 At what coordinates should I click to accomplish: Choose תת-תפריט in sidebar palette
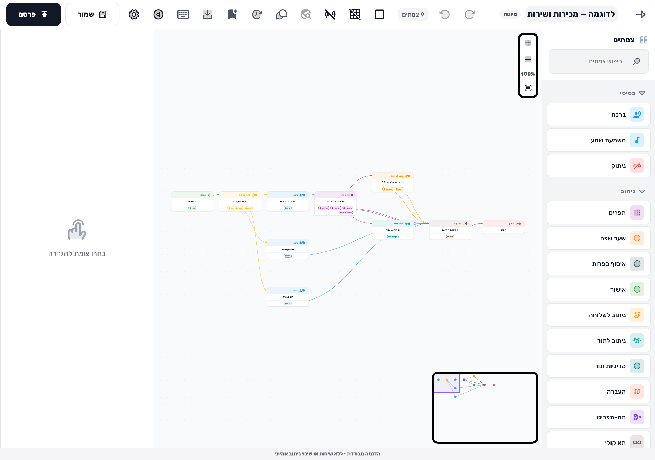[598, 417]
